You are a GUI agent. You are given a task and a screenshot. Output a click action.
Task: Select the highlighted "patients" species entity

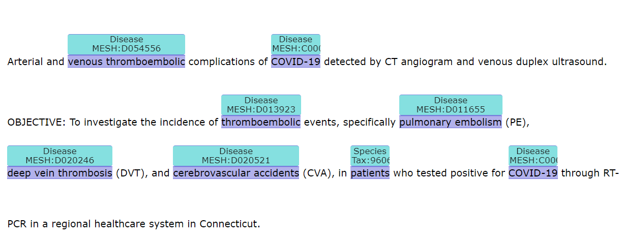coord(370,173)
